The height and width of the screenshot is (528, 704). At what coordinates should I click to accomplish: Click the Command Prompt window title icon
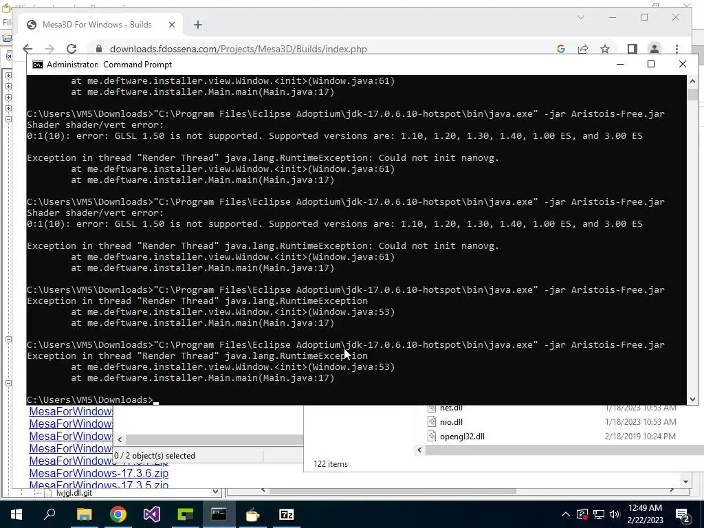click(38, 65)
